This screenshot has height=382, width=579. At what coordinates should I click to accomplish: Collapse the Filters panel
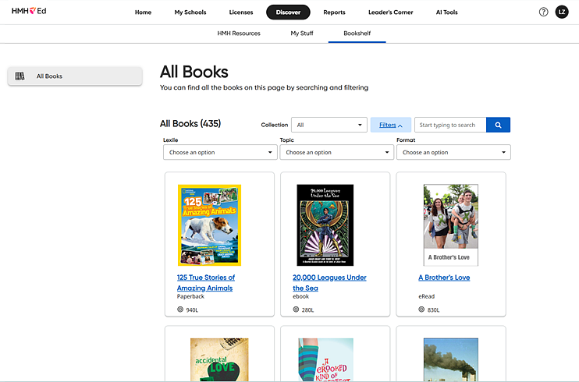coord(391,125)
